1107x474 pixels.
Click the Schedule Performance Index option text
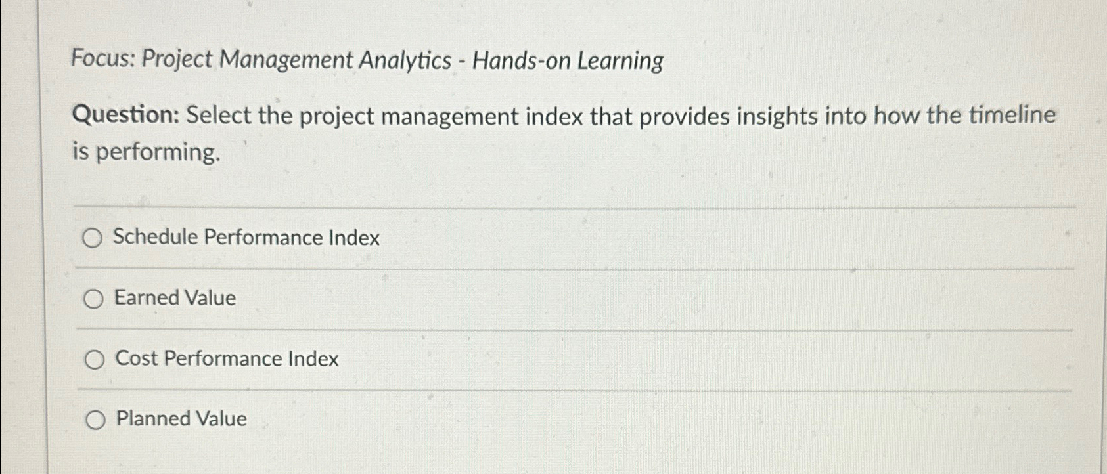point(246,238)
